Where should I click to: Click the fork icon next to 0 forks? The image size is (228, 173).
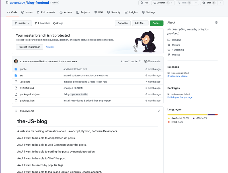coord(169,55)
